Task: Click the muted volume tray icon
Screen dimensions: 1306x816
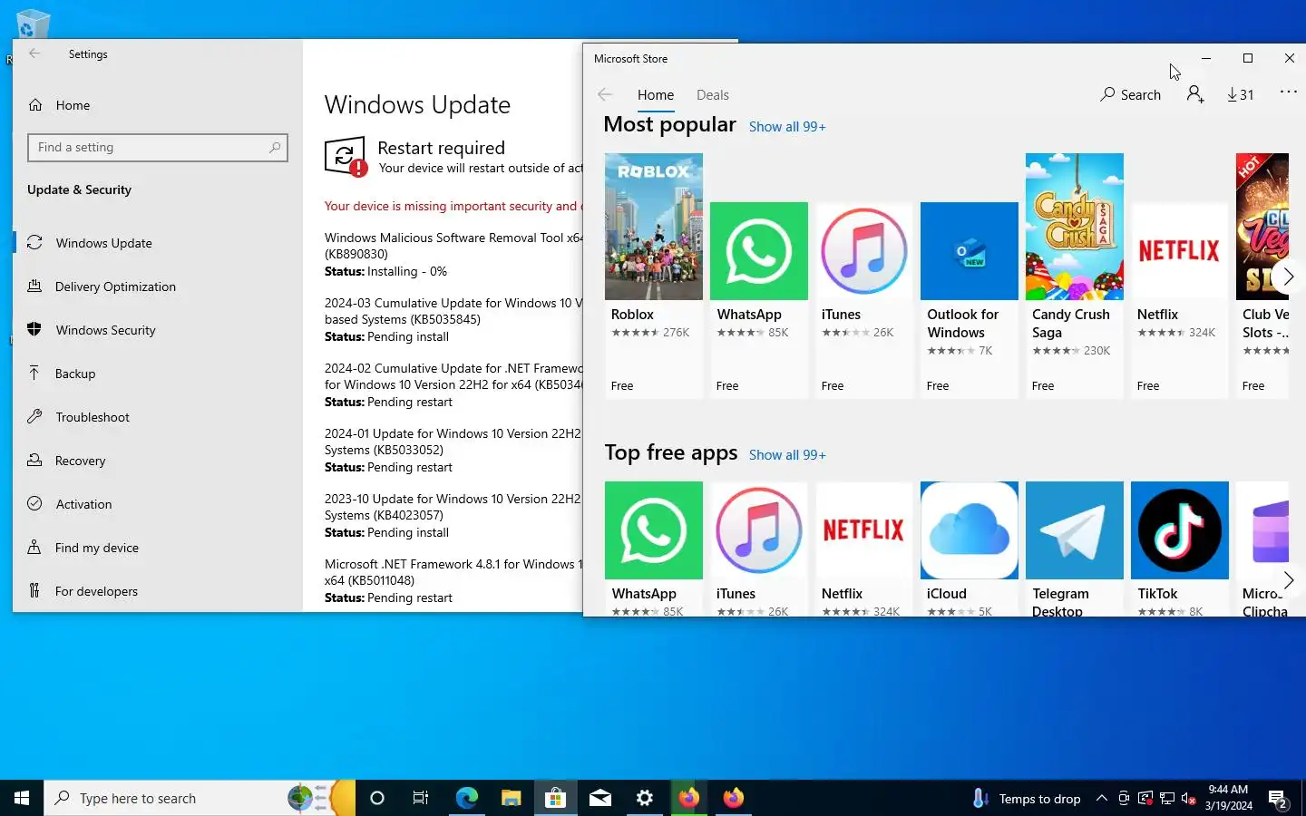Action: pos(1189,799)
